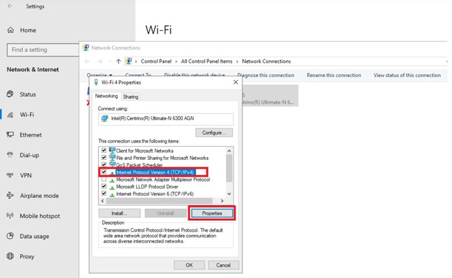
Task: Select Client for Microsoft Networks item
Action: [x=145, y=151]
